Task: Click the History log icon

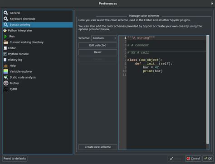Action: click(x=5, y=60)
